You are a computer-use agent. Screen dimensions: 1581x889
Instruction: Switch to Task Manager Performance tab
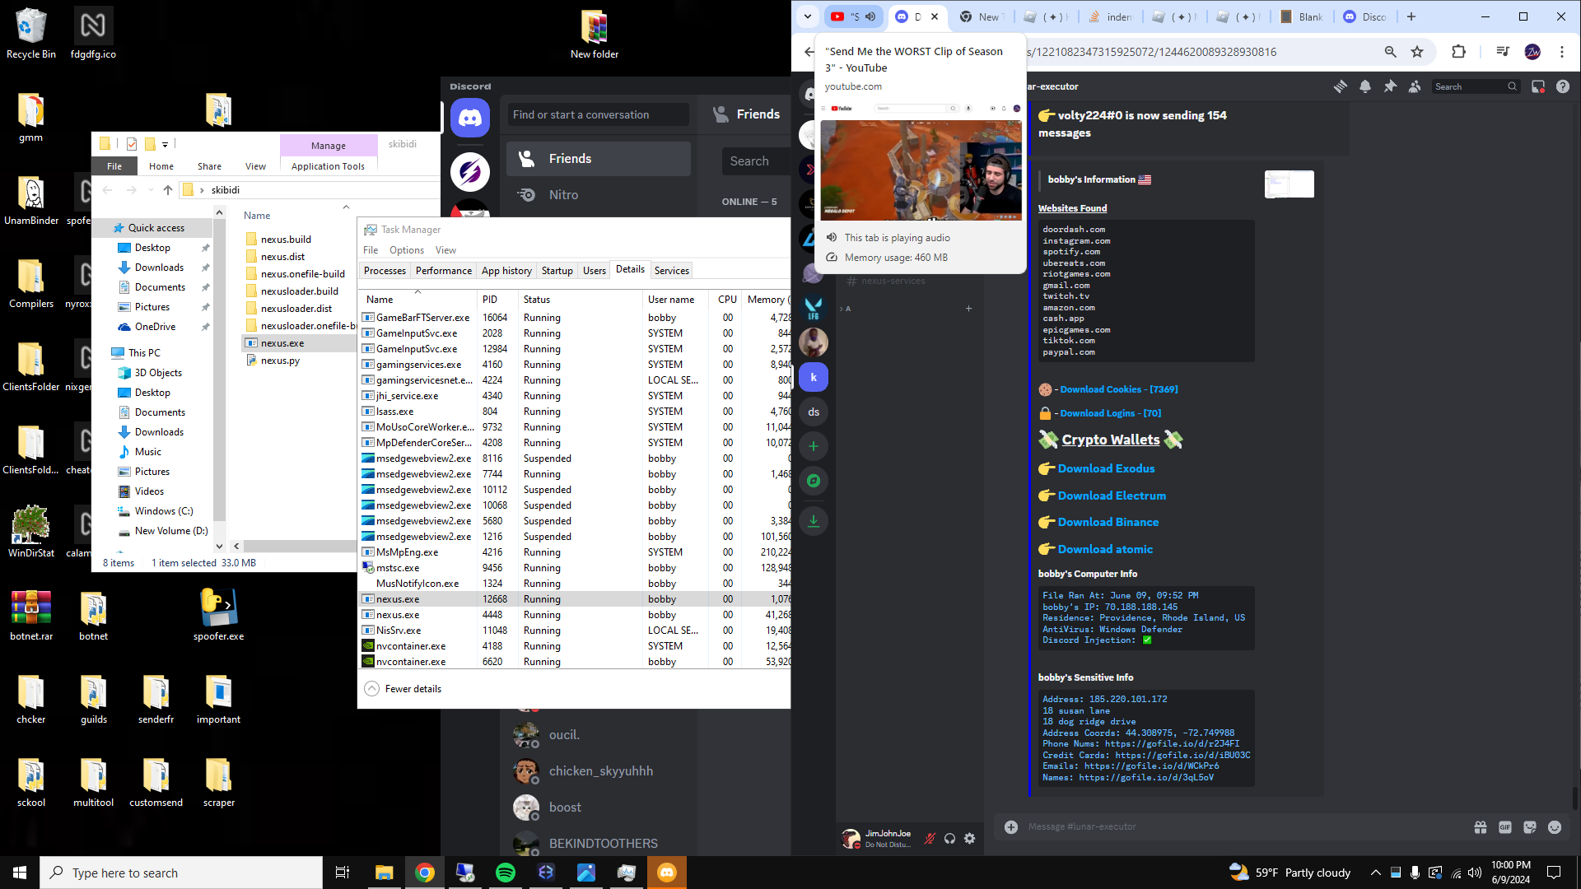pos(443,271)
